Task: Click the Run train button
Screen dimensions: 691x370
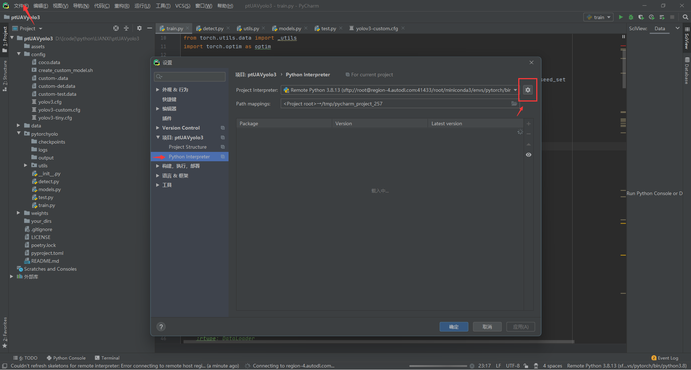Action: coord(621,17)
